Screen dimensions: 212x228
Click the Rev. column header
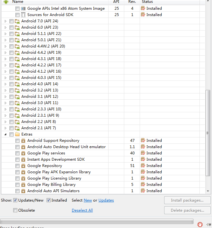click(132, 2)
